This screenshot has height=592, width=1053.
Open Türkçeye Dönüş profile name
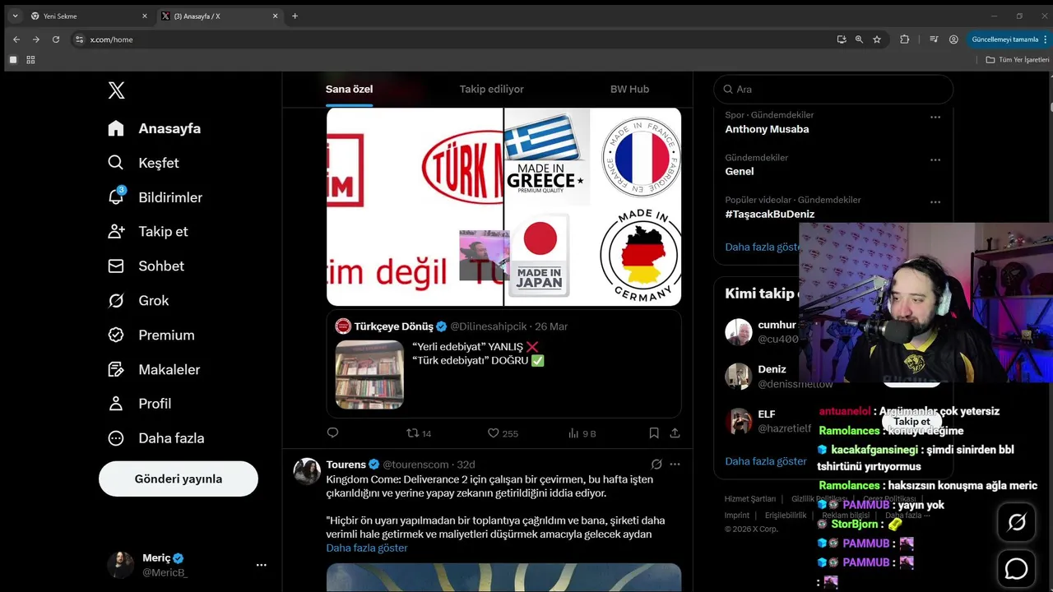pos(393,326)
